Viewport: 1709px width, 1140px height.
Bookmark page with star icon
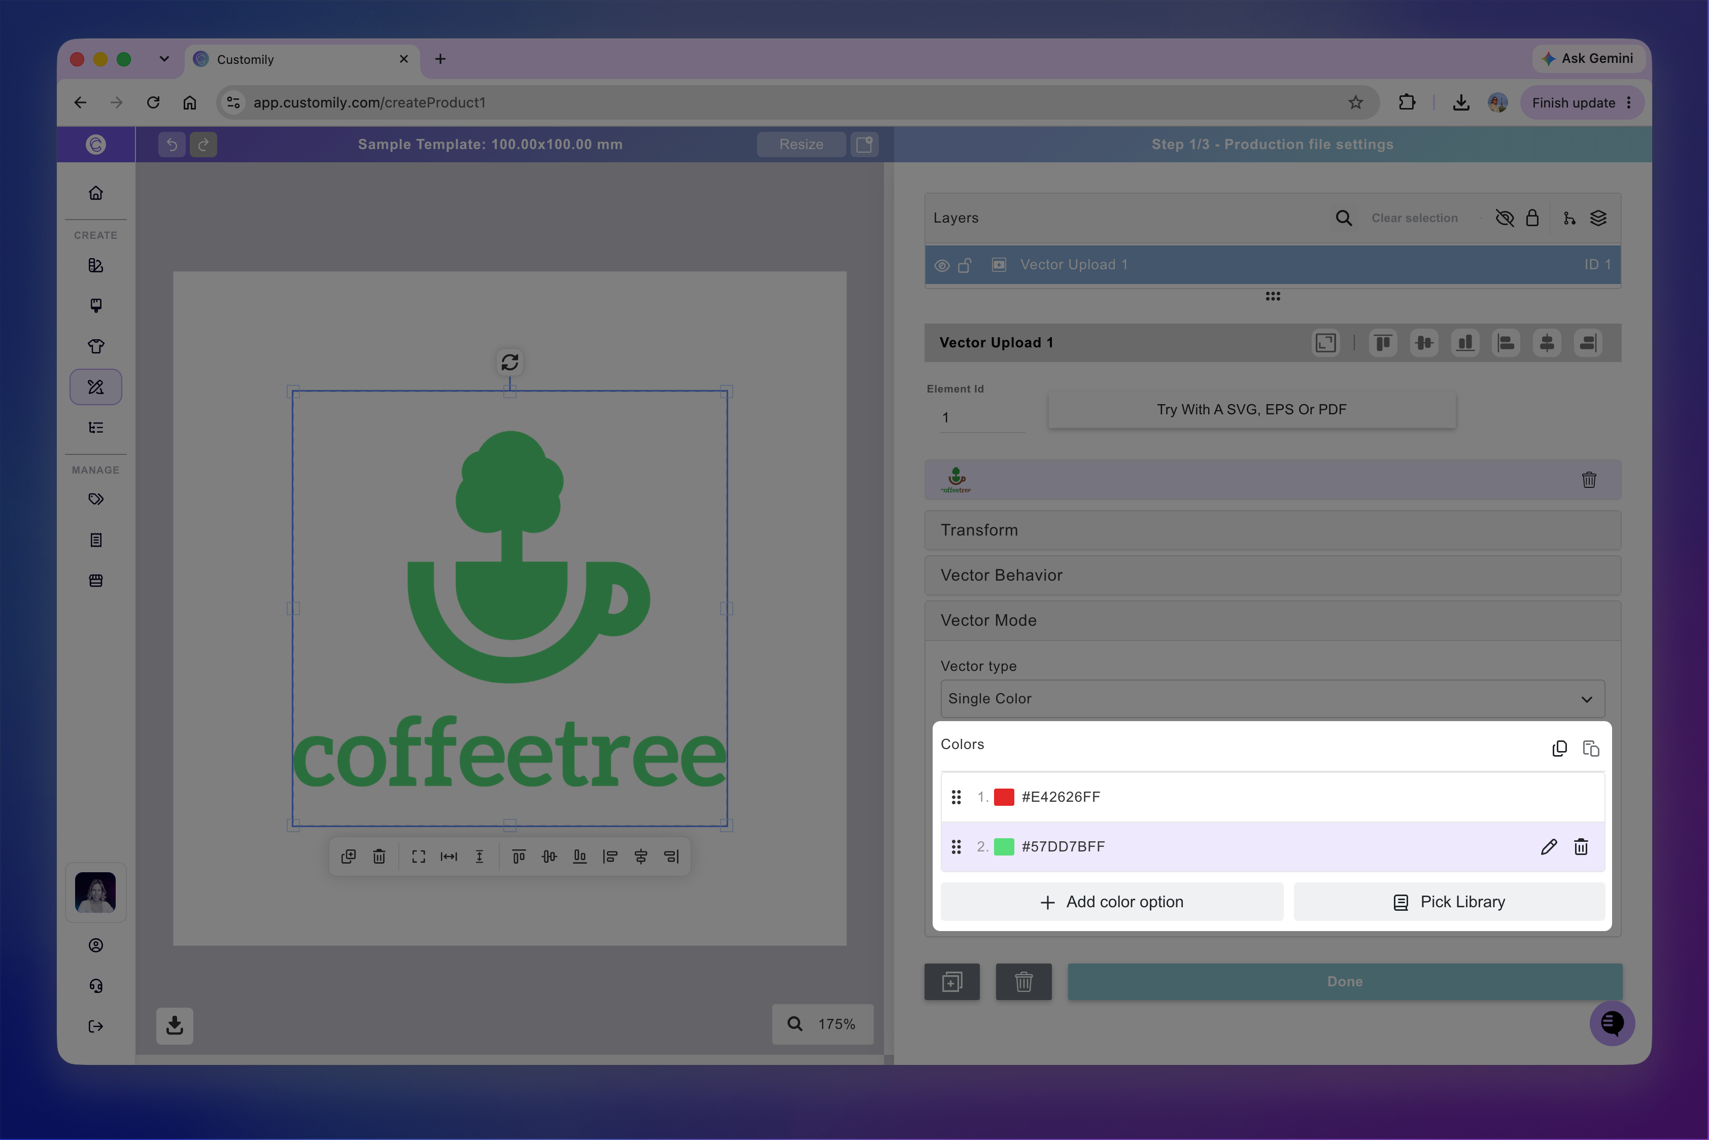coord(1355,102)
